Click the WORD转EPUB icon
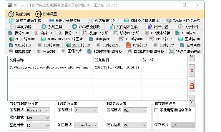 click(x=91, y=39)
